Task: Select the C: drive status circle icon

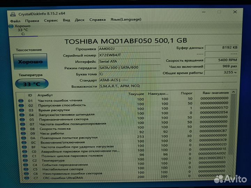Action: click(11, 26)
